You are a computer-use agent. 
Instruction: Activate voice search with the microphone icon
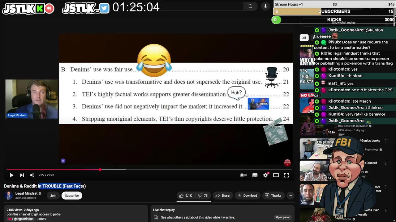[x=265, y=6]
